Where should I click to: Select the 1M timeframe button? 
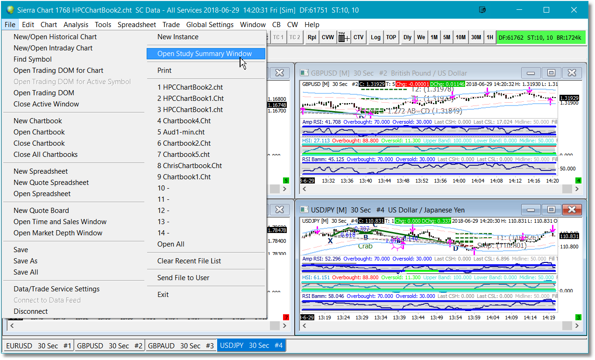[x=434, y=37]
